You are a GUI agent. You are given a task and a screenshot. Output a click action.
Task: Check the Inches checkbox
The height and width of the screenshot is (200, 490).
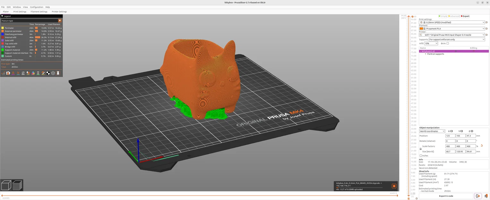click(x=421, y=156)
